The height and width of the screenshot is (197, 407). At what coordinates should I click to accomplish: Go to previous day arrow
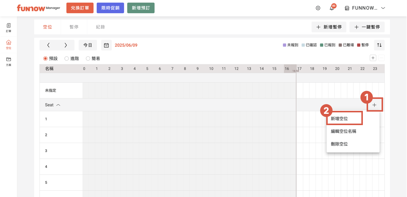click(x=49, y=45)
